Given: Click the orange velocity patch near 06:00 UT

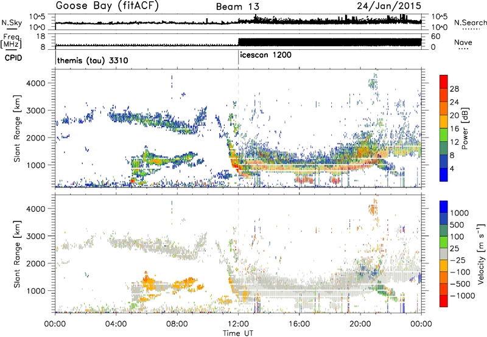Looking at the screenshot, I should pos(149,282).
